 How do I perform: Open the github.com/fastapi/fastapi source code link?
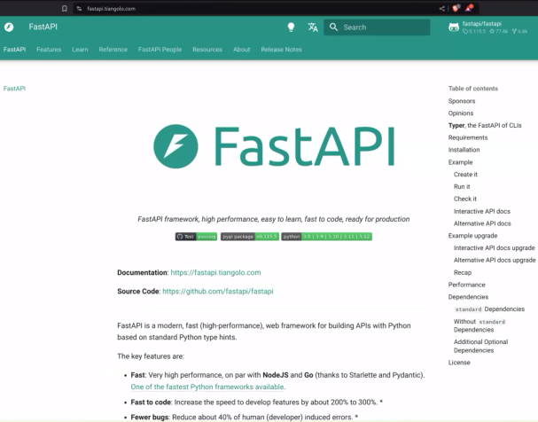[x=218, y=292]
